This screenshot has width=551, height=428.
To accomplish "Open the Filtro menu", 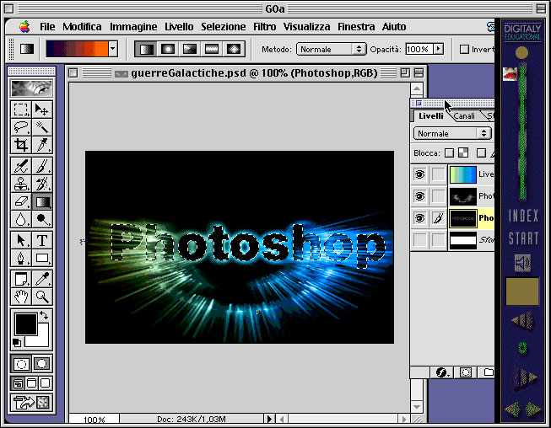I will click(x=265, y=27).
